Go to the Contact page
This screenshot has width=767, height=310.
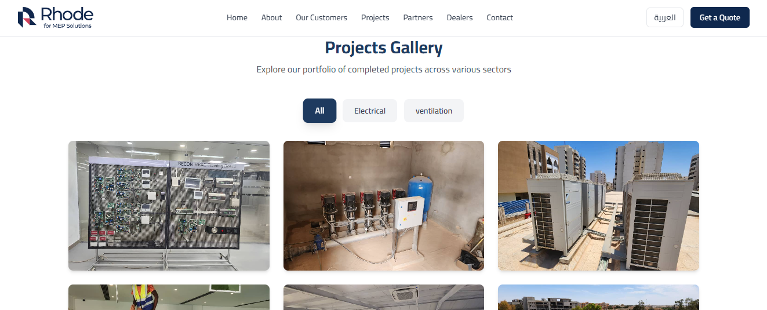point(500,17)
